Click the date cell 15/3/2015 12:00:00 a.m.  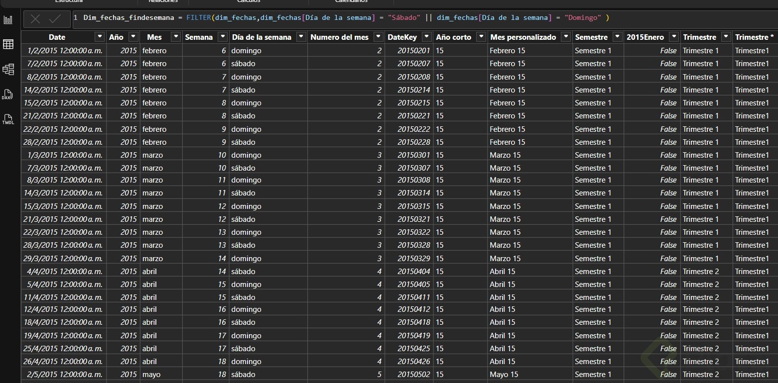tap(63, 206)
